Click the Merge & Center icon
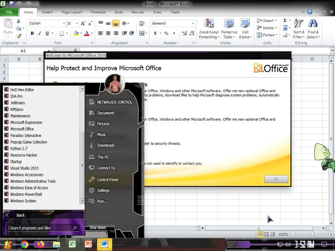 point(141,33)
